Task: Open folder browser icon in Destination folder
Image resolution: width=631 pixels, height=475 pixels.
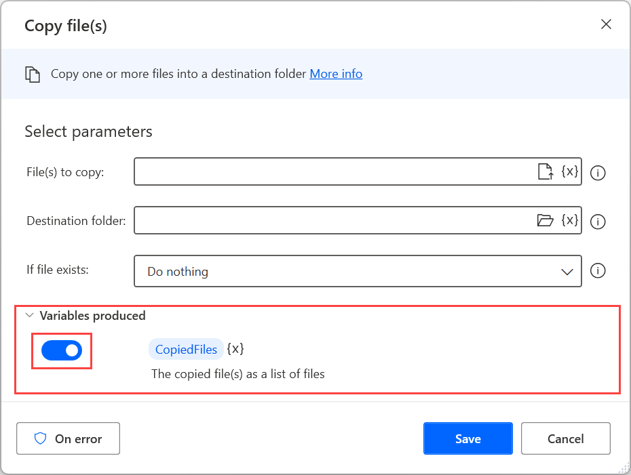Action: (546, 220)
